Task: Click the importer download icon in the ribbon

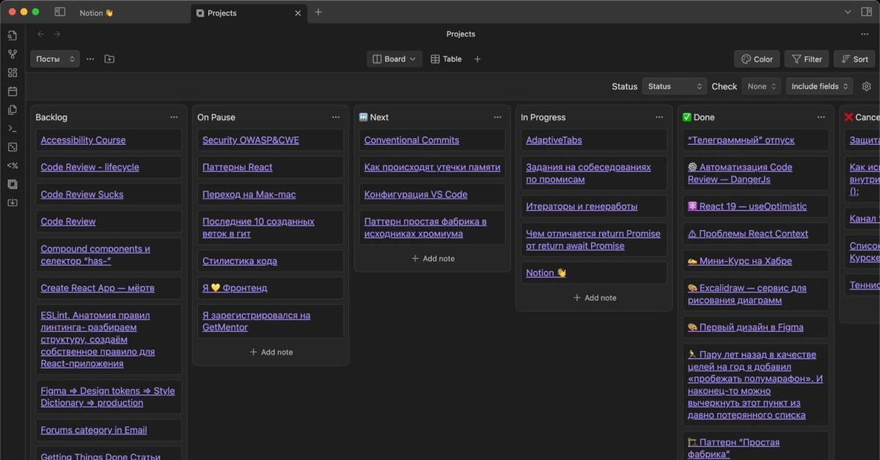Action: point(12,203)
